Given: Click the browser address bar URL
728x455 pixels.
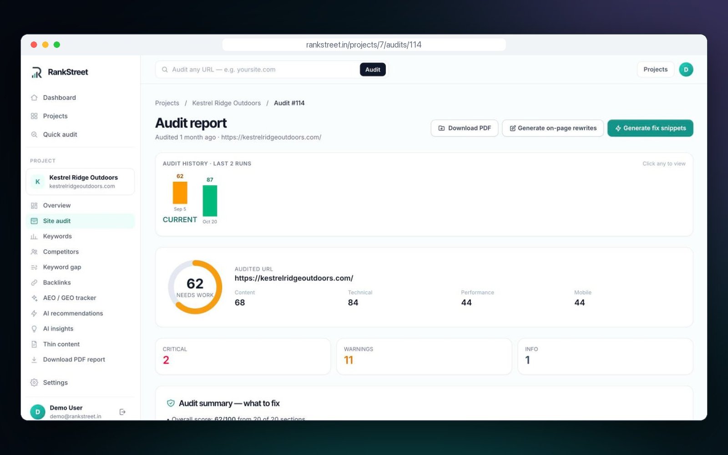Looking at the screenshot, I should click(x=364, y=45).
